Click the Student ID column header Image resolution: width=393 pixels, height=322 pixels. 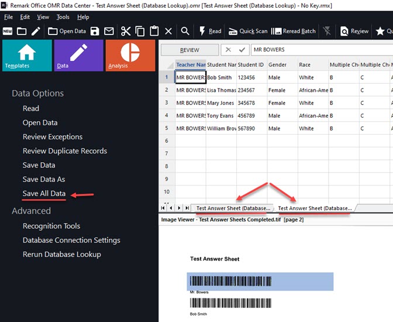(x=251, y=65)
